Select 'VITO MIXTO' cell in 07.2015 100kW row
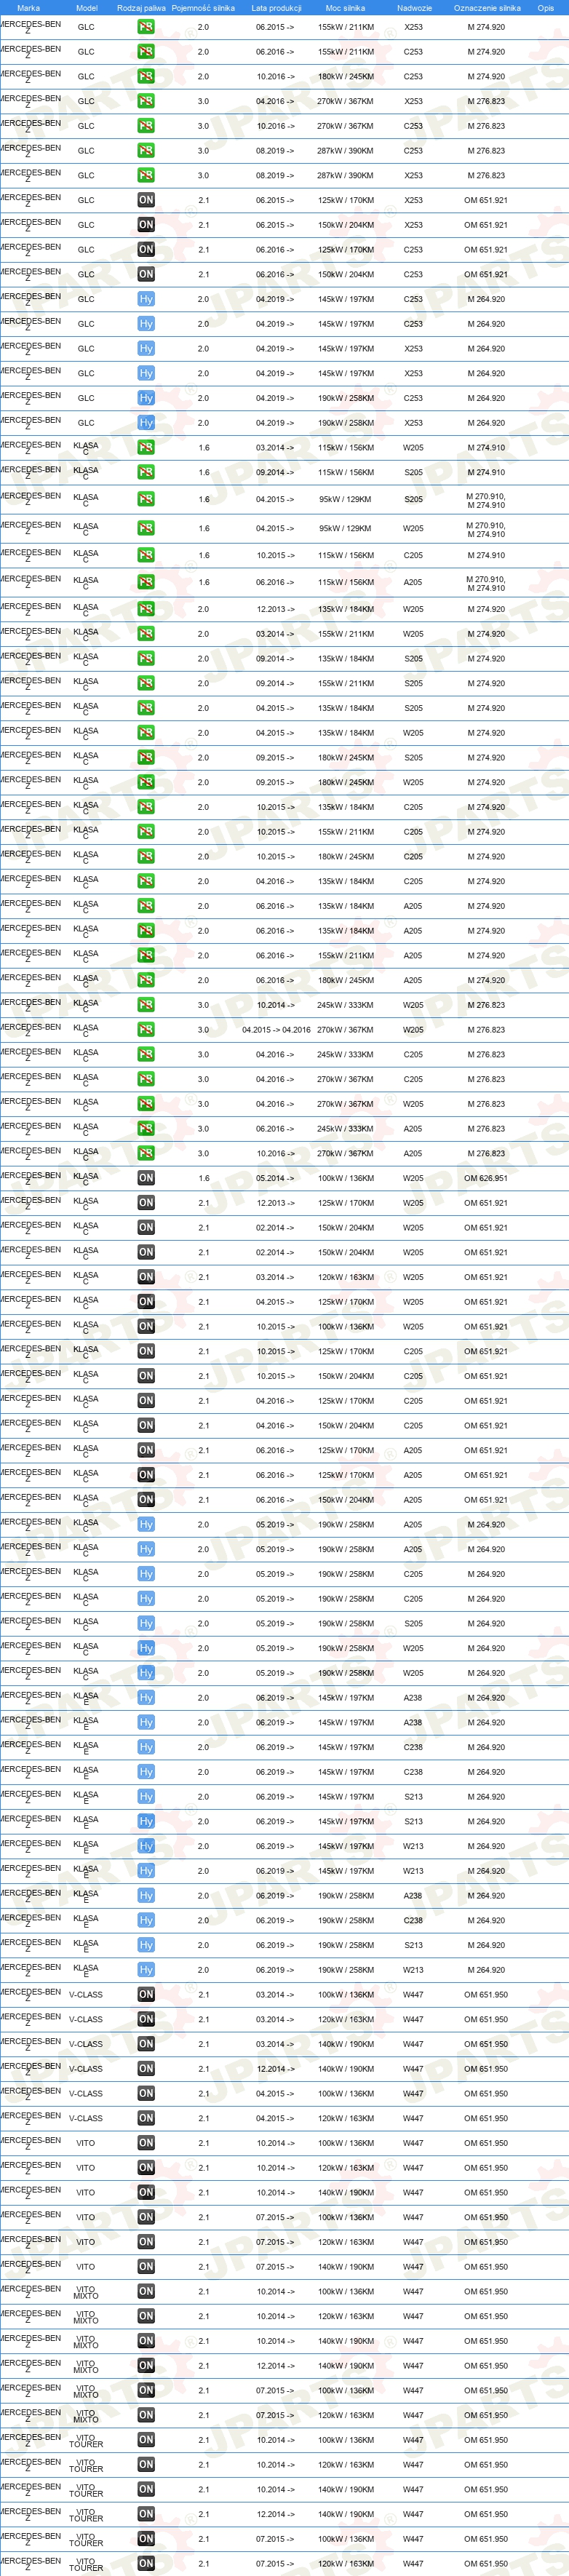This screenshot has height=2576, width=569. click(86, 2391)
